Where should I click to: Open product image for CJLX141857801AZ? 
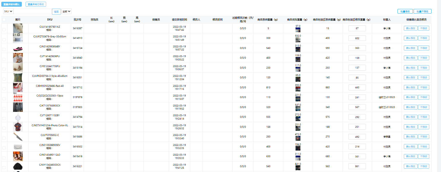pyautogui.click(x=18, y=28)
